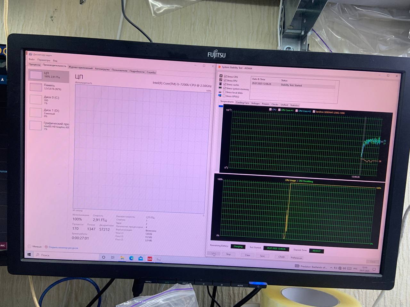This screenshot has width=410, height=307.
Task: Switch to AIDA64 taskbar icon
Action: [x=150, y=259]
